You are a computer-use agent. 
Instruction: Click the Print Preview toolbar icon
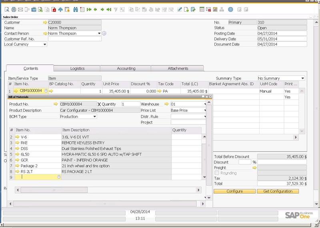[x=7, y=9]
